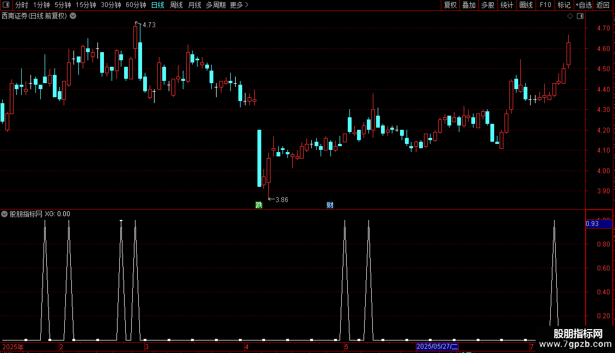Click the XG: 0.00 indicator value

[57, 214]
